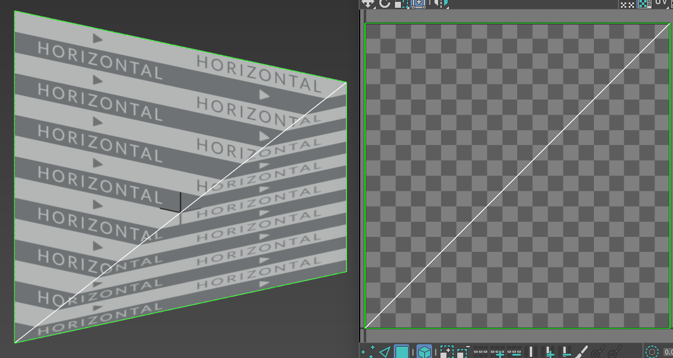The width and height of the screenshot is (673, 358).
Task: Select Edge sub-object mode icon
Action: pyautogui.click(x=385, y=352)
